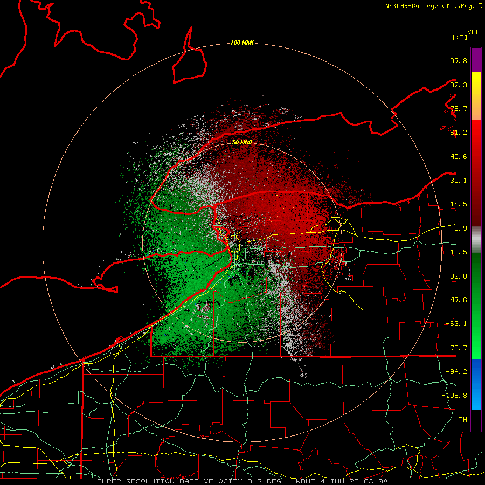
Task: Click the Super-Resolution Base Velocity caption
Action: [x=242, y=481]
